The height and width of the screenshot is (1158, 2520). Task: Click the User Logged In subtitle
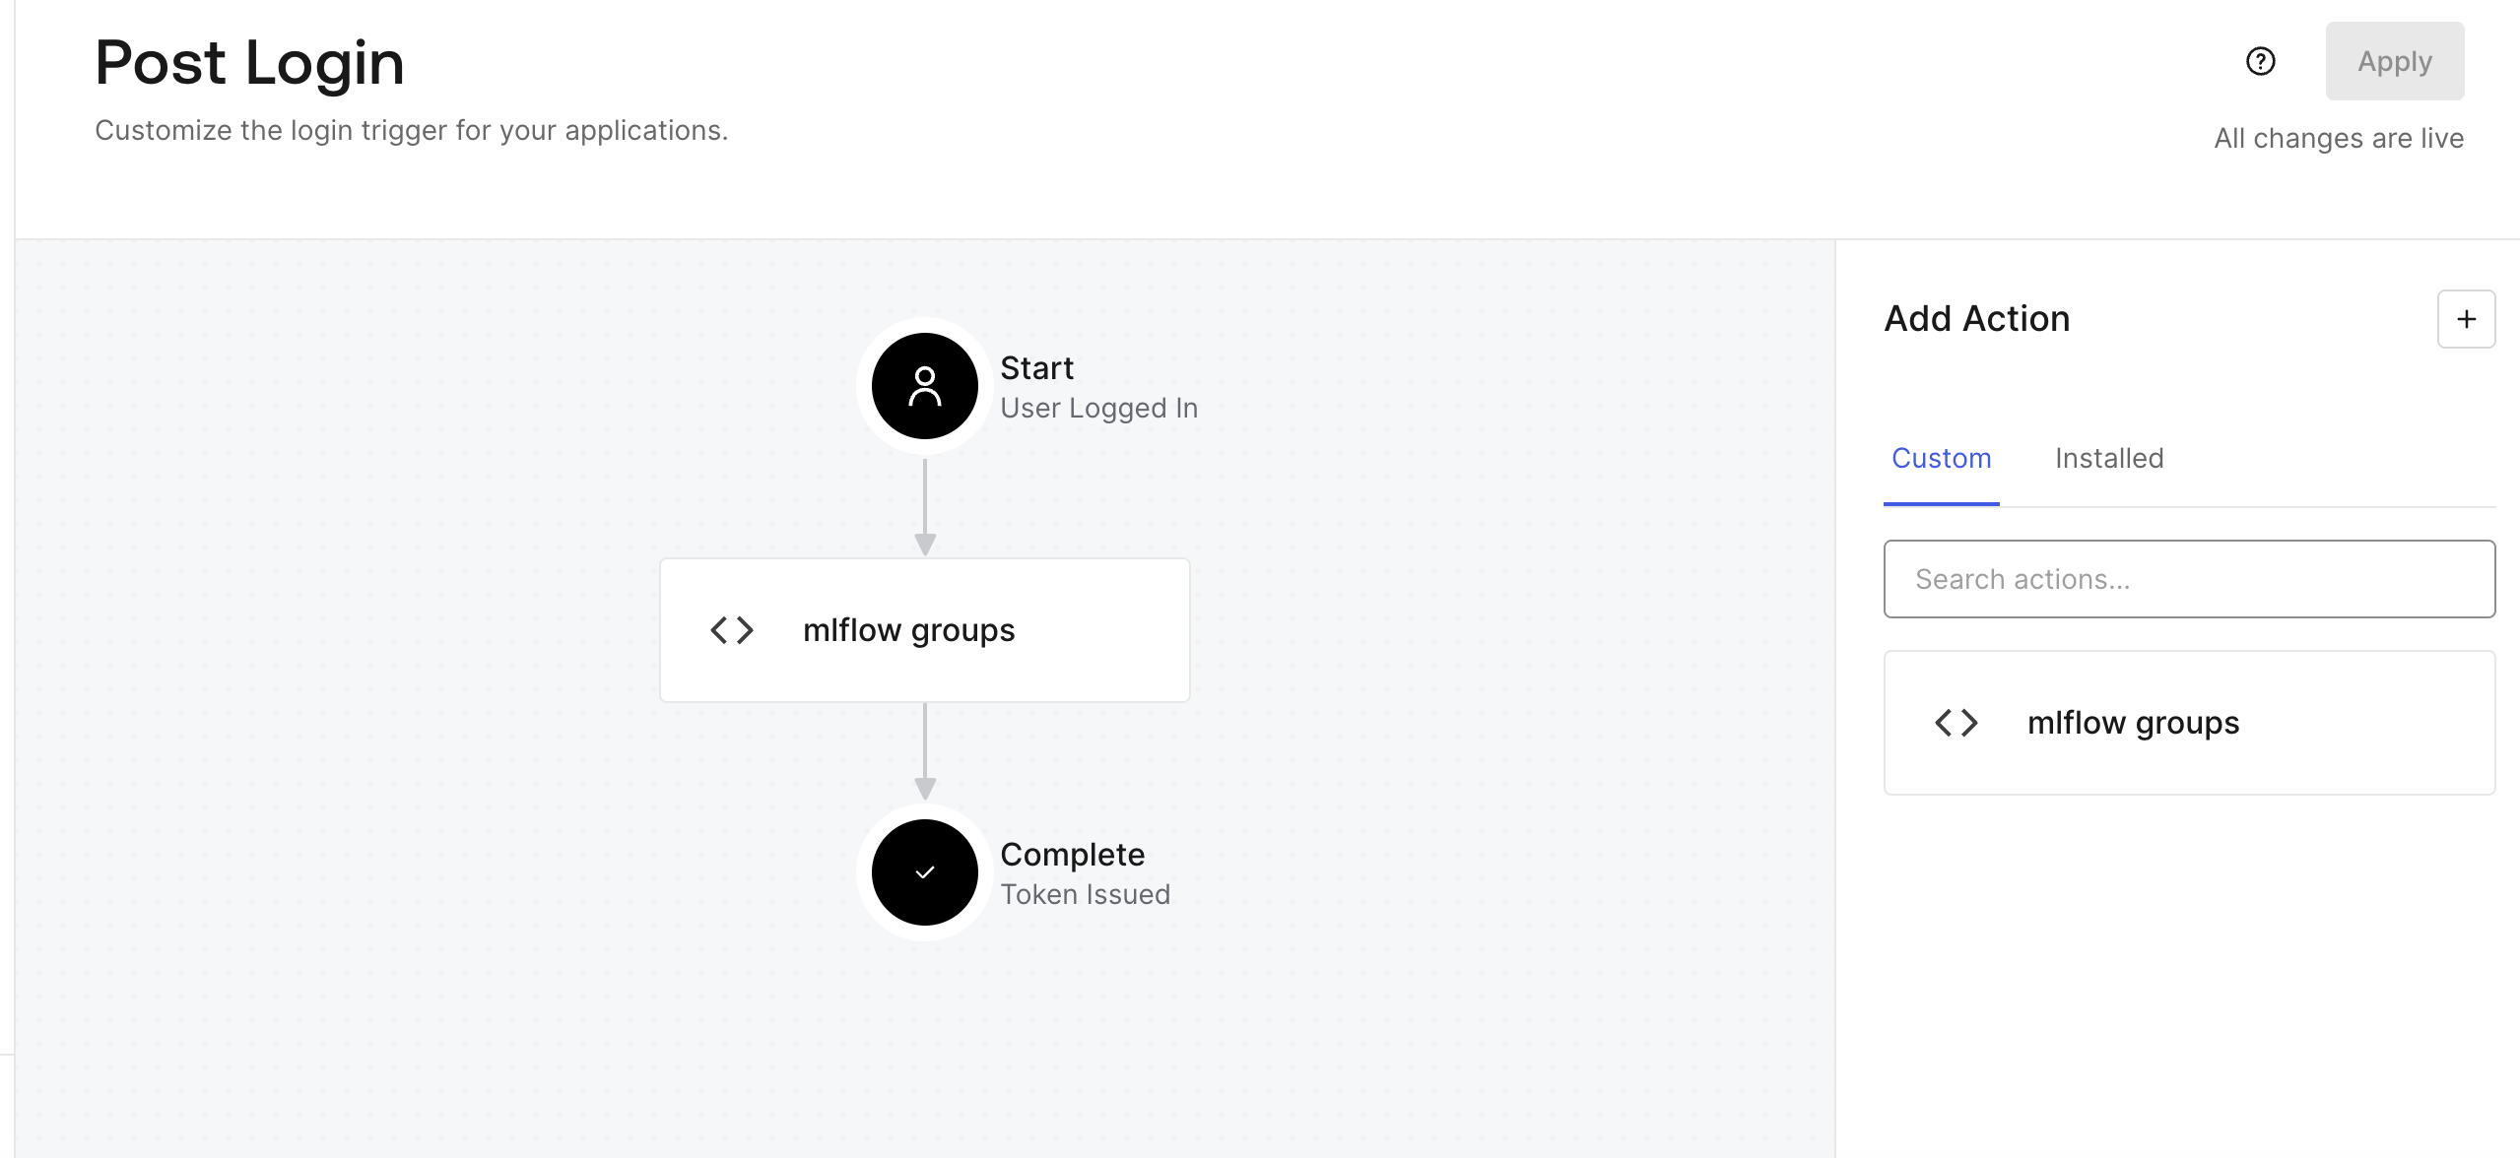pyautogui.click(x=1098, y=409)
